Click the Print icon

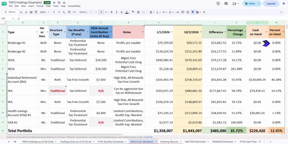(31, 12)
